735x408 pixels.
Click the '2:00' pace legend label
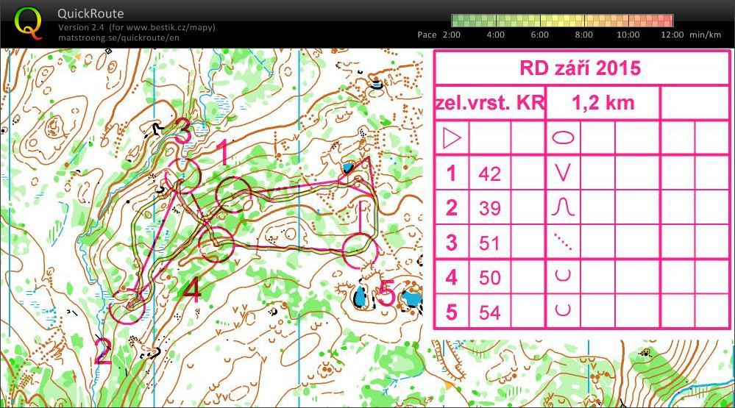click(x=452, y=35)
